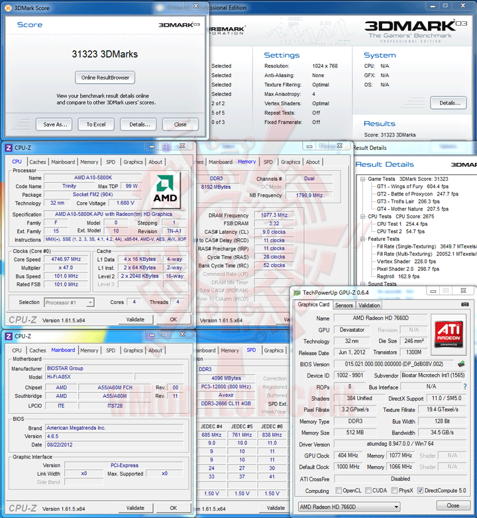
Task: Click the Online ResultBrowser button
Action: tap(105, 78)
